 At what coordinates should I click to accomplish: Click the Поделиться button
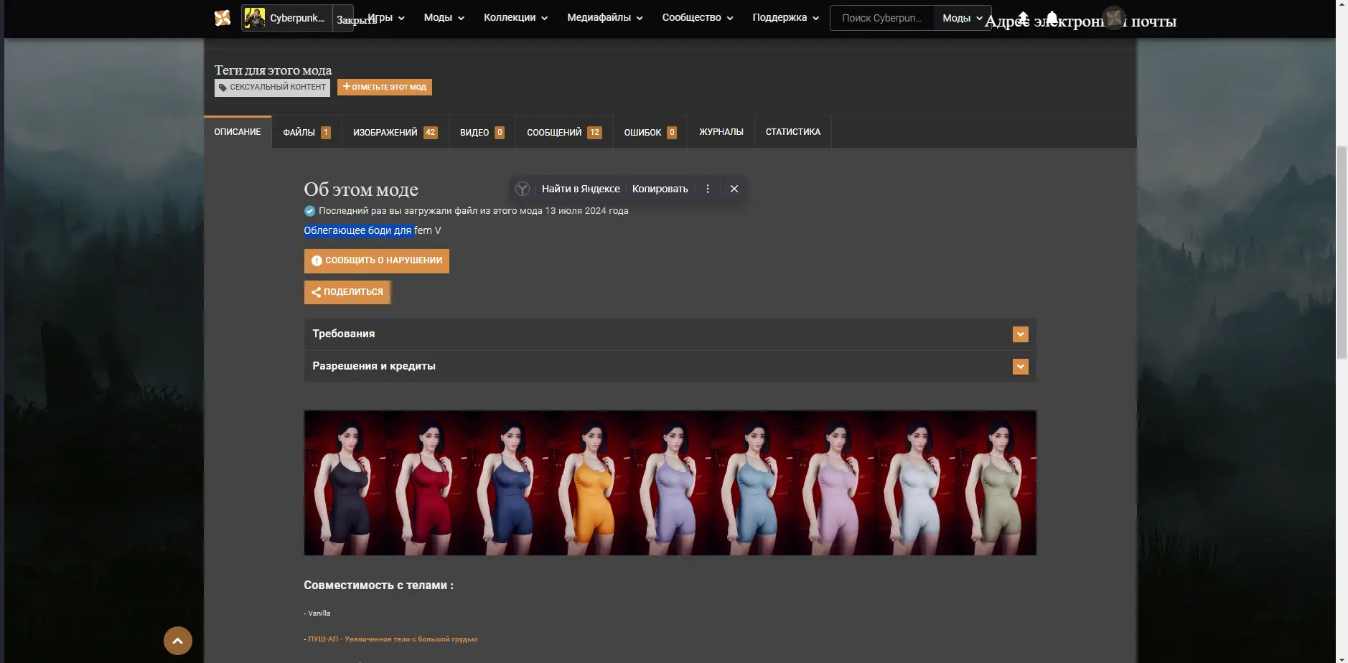pyautogui.click(x=347, y=292)
